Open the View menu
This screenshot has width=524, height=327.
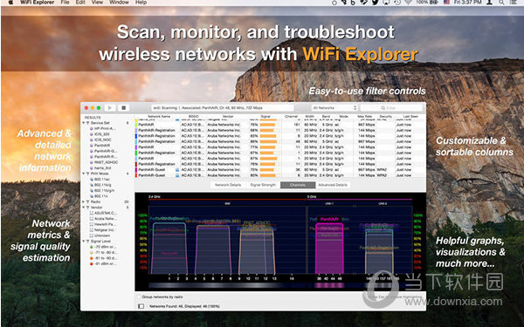point(97,3)
